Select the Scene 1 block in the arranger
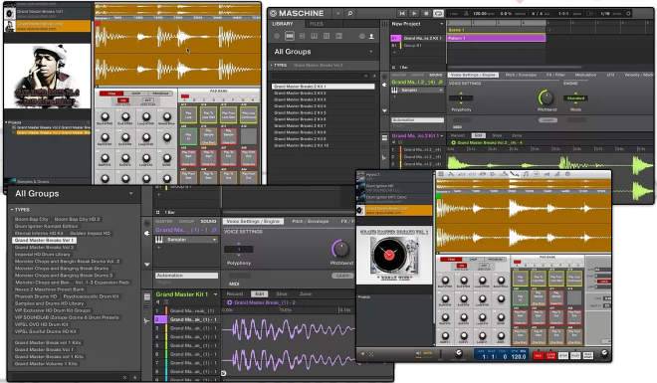 (497, 30)
